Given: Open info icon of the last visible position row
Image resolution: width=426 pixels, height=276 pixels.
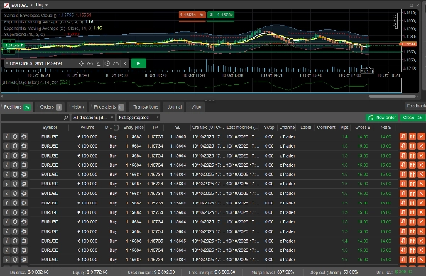Looking at the screenshot, I should [6, 260].
